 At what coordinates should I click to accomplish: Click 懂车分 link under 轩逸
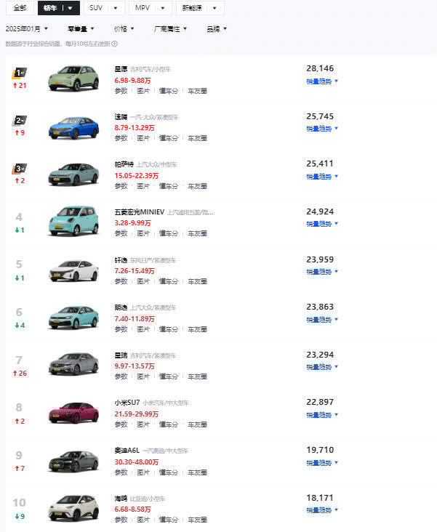[x=168, y=281]
